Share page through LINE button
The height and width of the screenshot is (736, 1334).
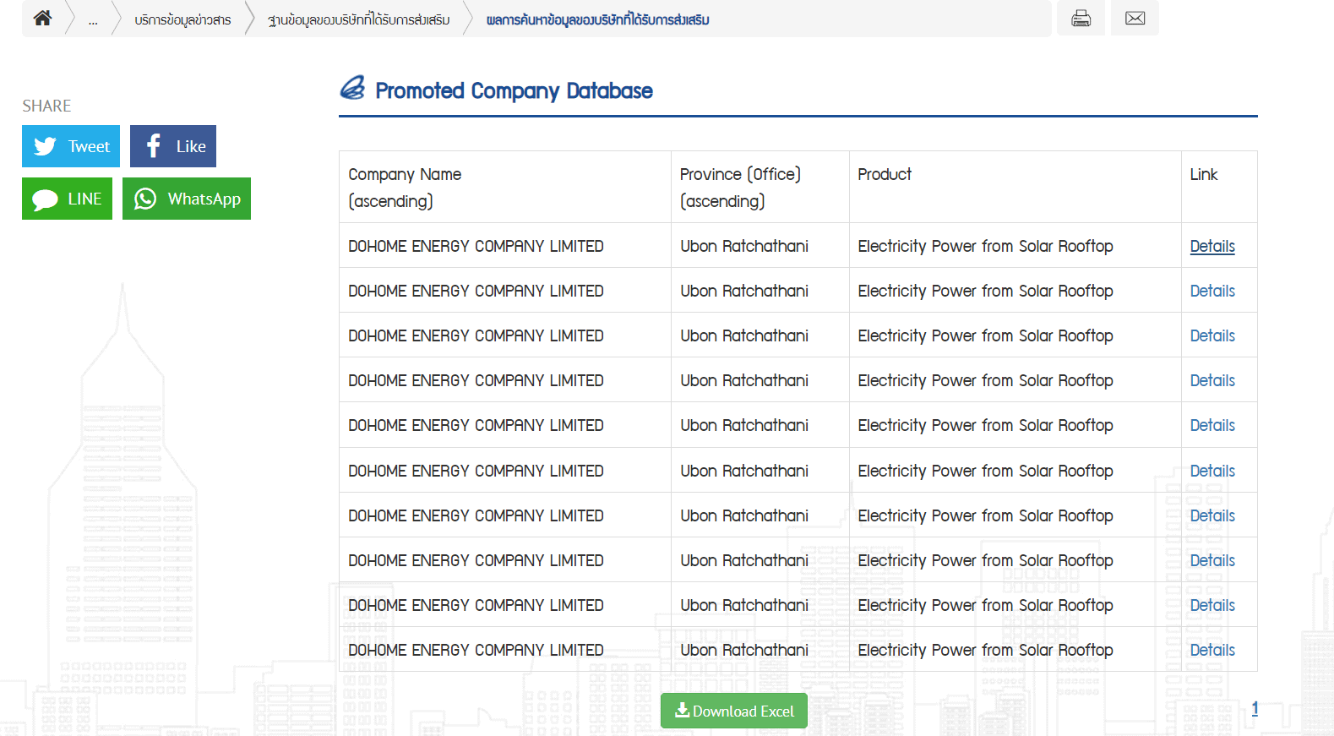(x=67, y=199)
